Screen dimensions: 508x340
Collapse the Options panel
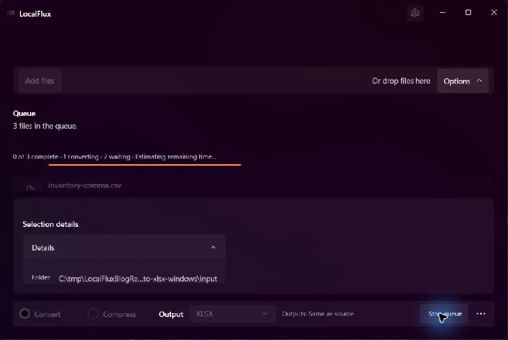point(462,80)
